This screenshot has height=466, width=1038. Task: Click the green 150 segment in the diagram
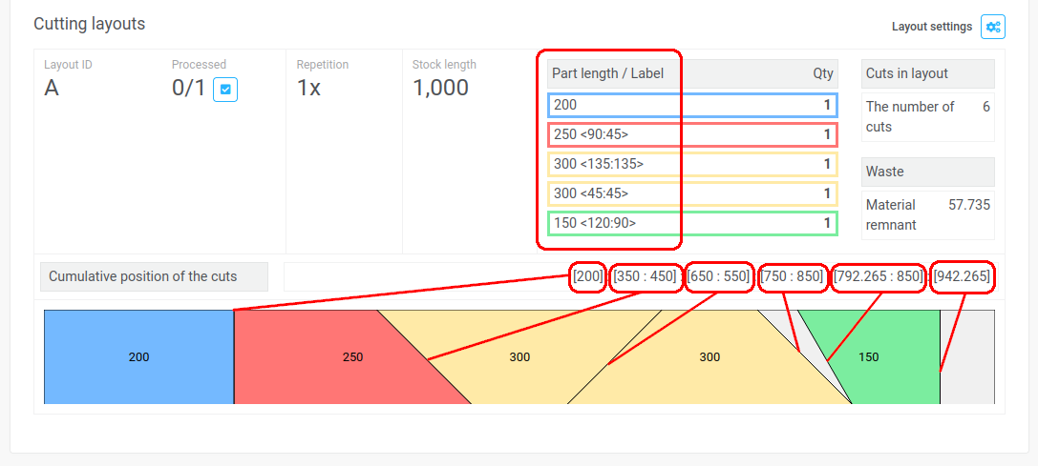point(883,357)
